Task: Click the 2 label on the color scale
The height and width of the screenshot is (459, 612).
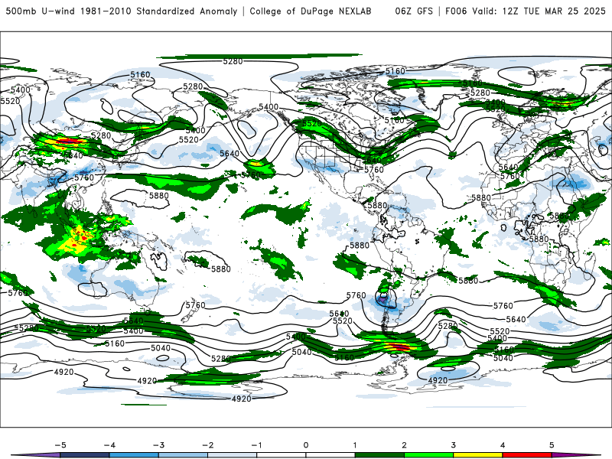Action: tap(404, 445)
